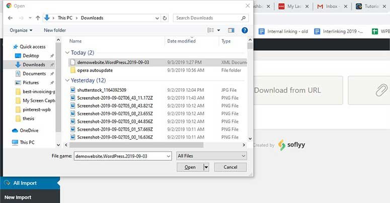Open My Screen Captures folder shortcut
Image resolution: width=390 pixels, height=203 pixels.
pos(39,100)
